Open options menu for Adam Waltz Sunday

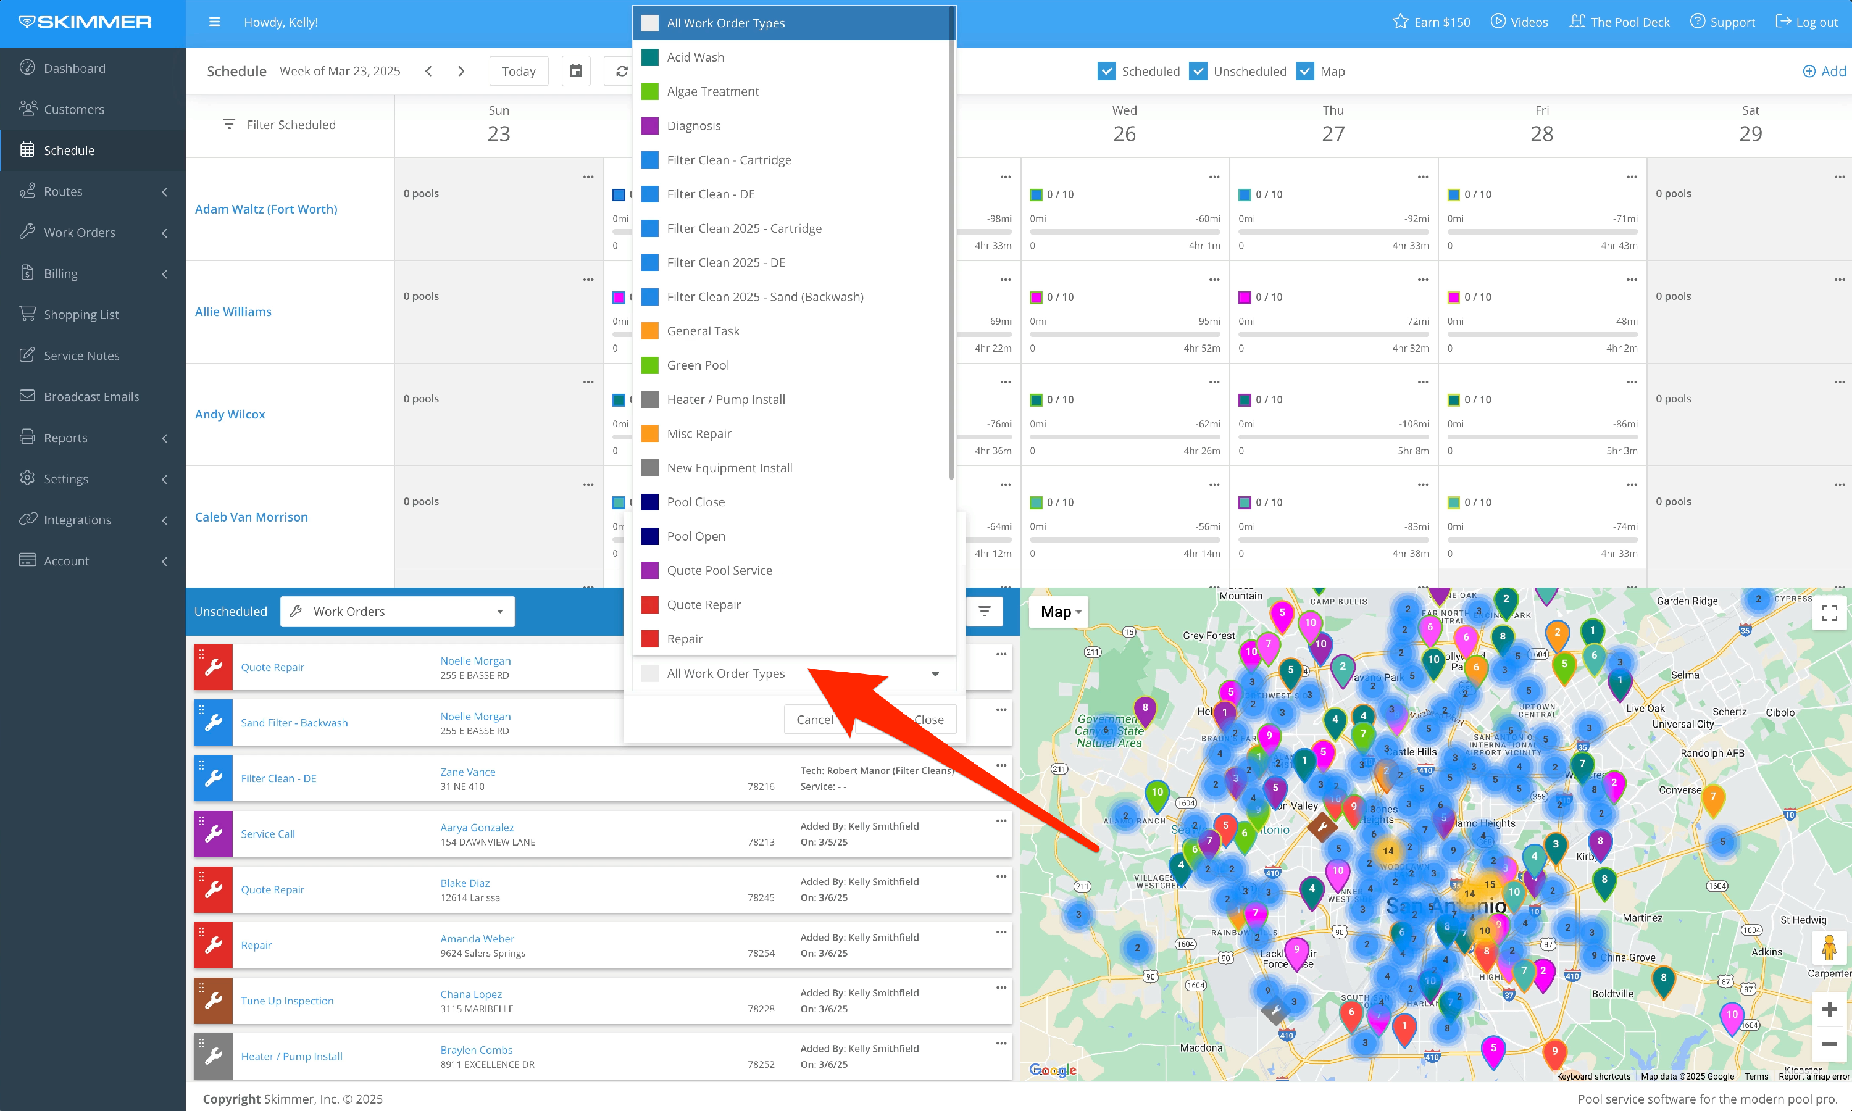pos(588,177)
